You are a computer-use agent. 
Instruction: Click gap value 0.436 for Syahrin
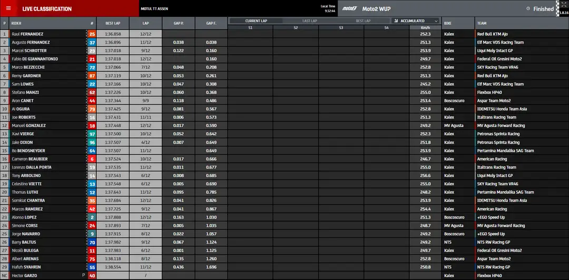(178, 267)
